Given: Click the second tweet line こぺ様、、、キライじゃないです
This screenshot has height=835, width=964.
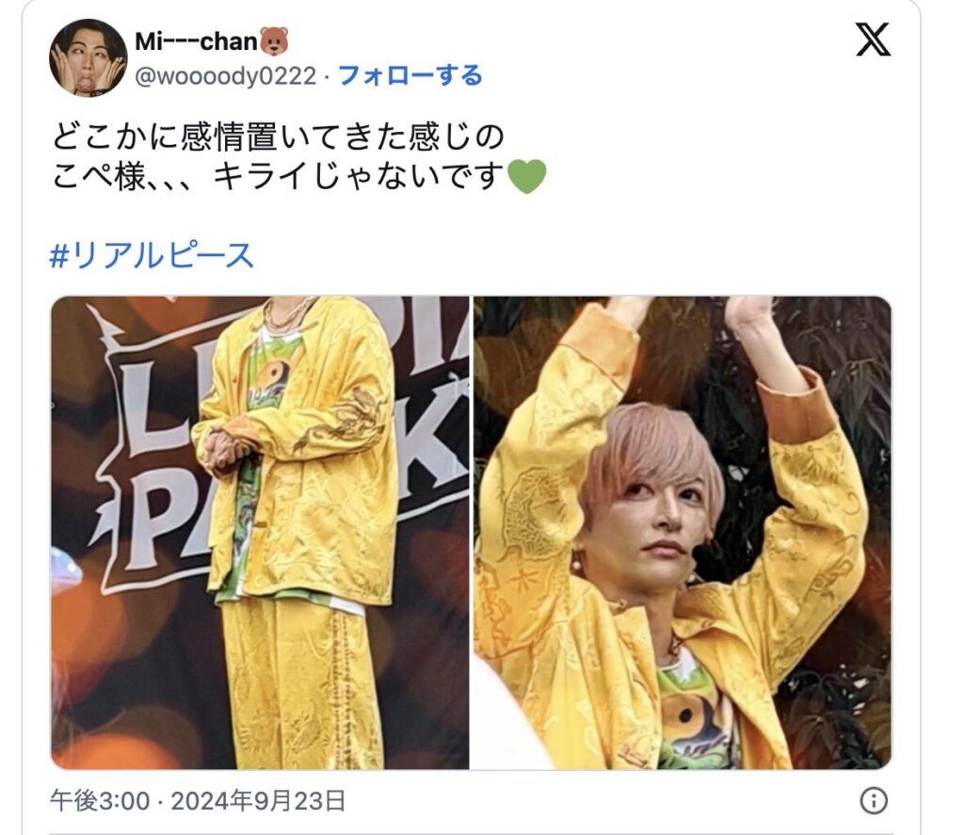Looking at the screenshot, I should pos(278,176).
